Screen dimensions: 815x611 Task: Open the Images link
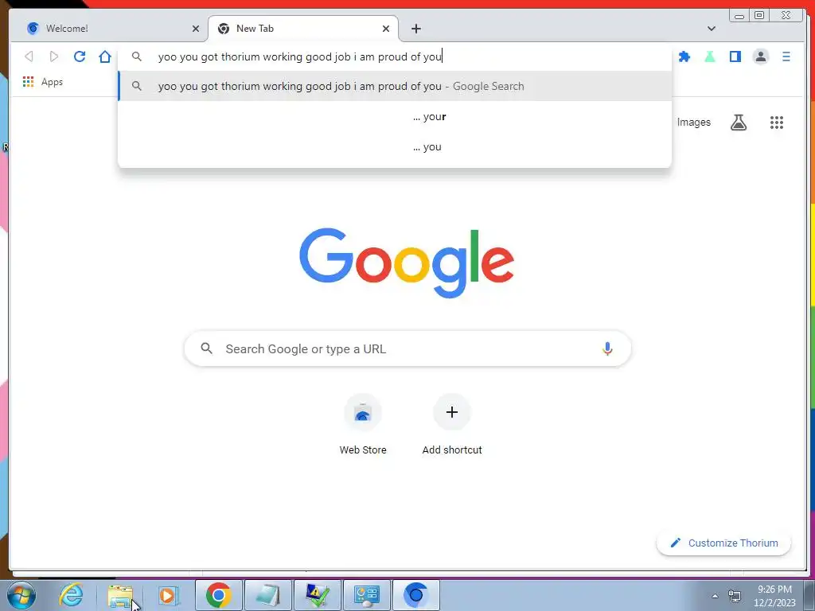point(693,122)
